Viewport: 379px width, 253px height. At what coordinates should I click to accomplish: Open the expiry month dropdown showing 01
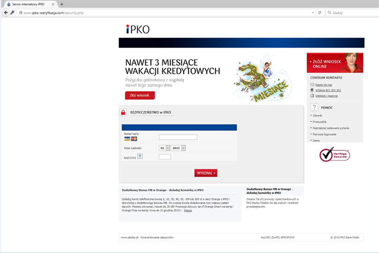tap(165, 148)
